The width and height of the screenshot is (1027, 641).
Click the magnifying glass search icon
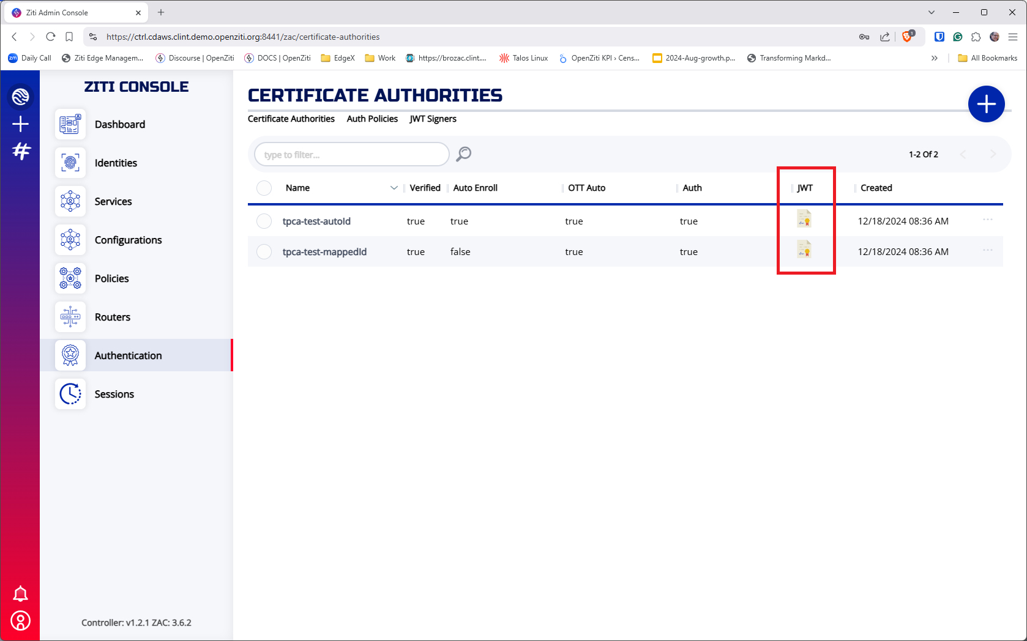pos(464,154)
